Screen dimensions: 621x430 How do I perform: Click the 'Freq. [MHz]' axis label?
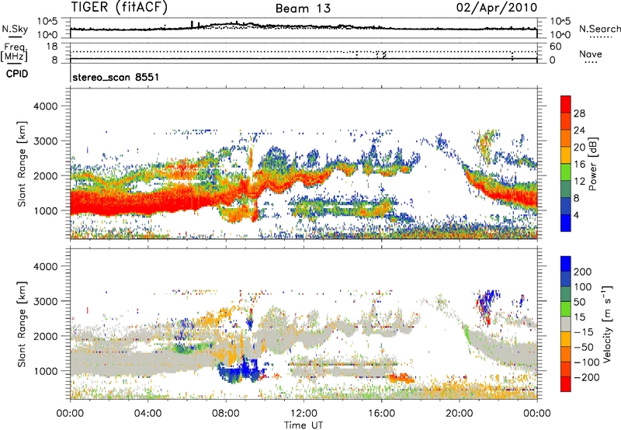coord(15,53)
